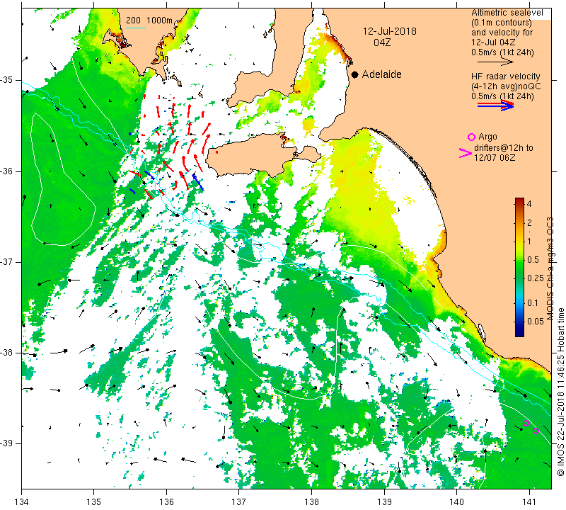Click the lower magenta Argo float circle on map
The height and width of the screenshot is (510, 566).
pos(536,431)
